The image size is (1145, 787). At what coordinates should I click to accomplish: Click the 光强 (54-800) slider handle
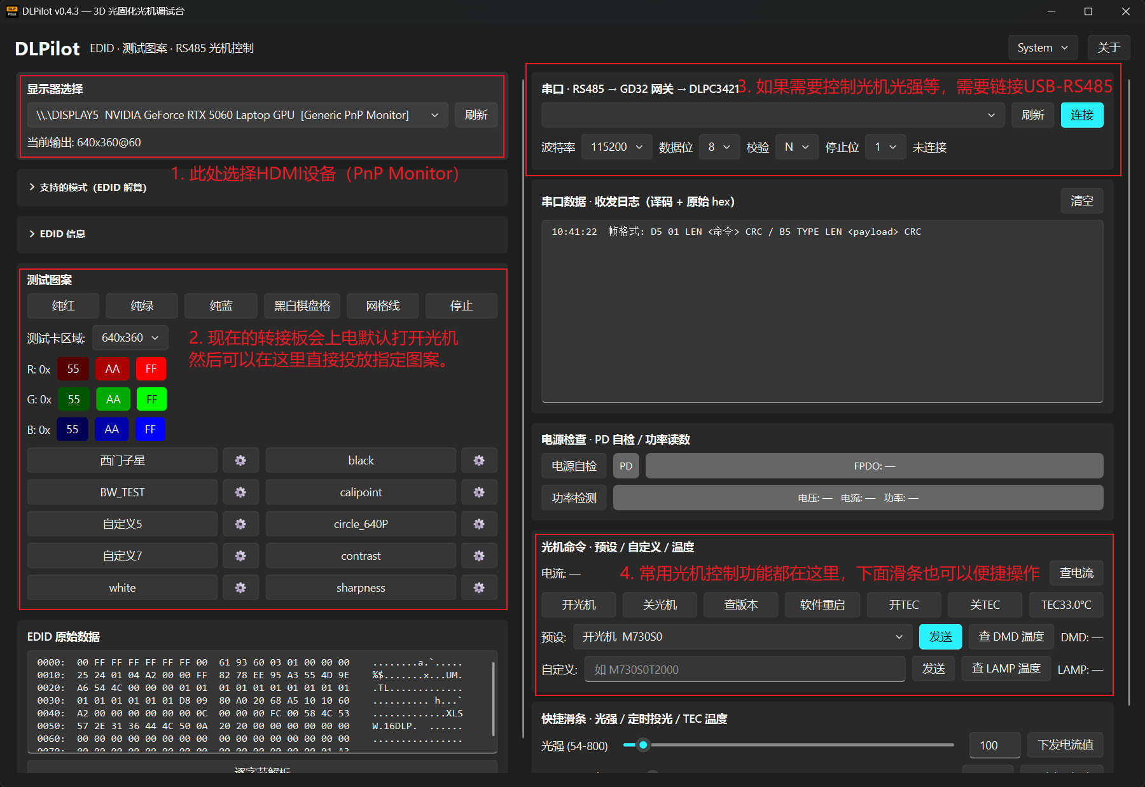pyautogui.click(x=643, y=745)
